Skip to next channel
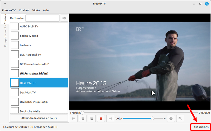This screenshot has width=211, height=131. point(110,119)
